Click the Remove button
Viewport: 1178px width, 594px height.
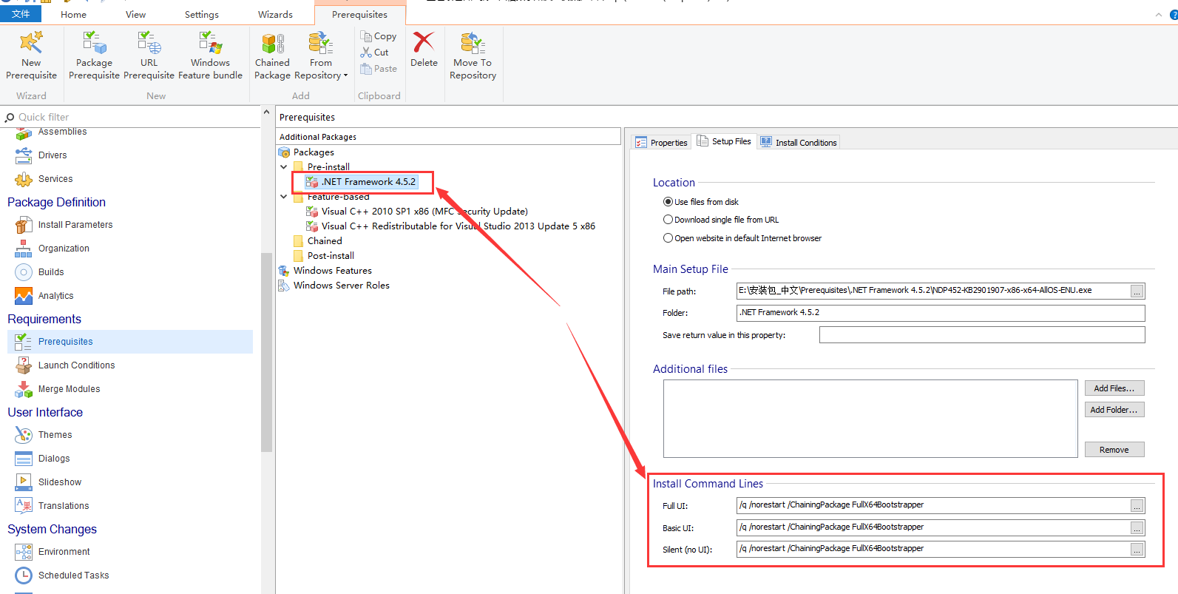(x=1114, y=450)
